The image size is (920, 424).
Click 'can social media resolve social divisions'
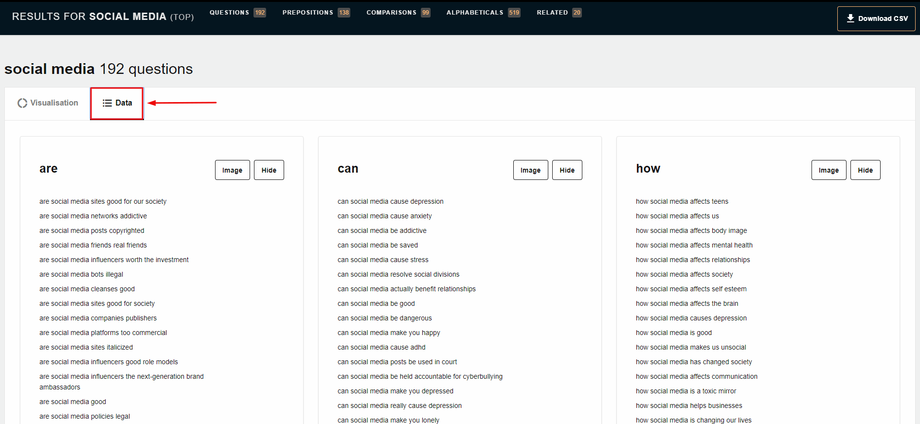(x=398, y=274)
